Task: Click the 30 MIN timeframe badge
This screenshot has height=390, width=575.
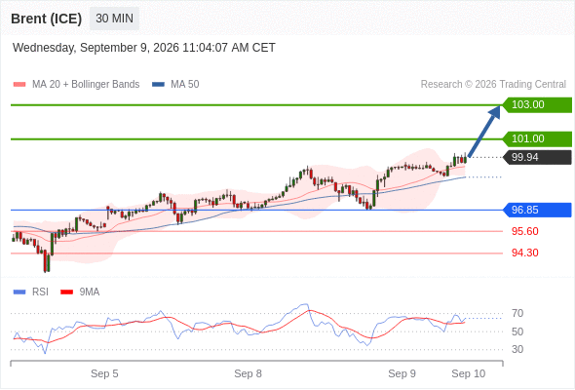Action: click(114, 19)
